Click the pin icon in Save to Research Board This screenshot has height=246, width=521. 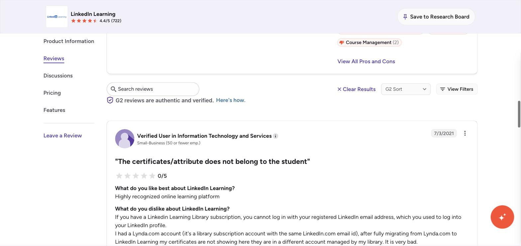tap(405, 17)
